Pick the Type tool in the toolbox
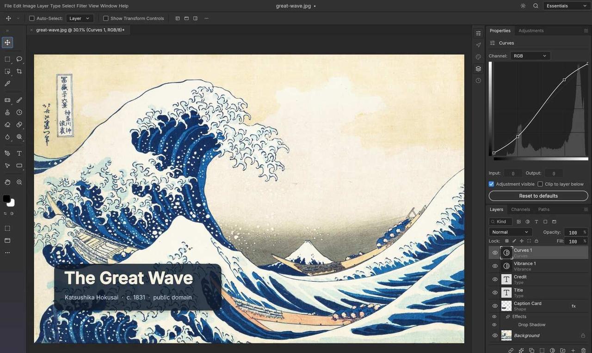 (x=19, y=153)
